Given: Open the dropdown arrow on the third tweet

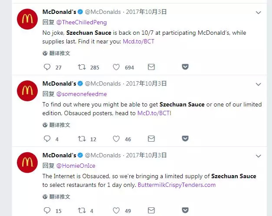Looking at the screenshot, I should 259,155.
